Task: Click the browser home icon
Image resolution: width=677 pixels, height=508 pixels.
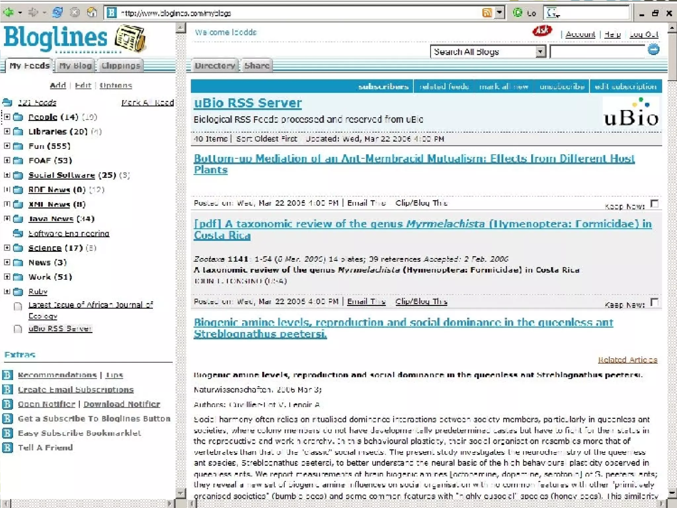Action: click(x=92, y=13)
